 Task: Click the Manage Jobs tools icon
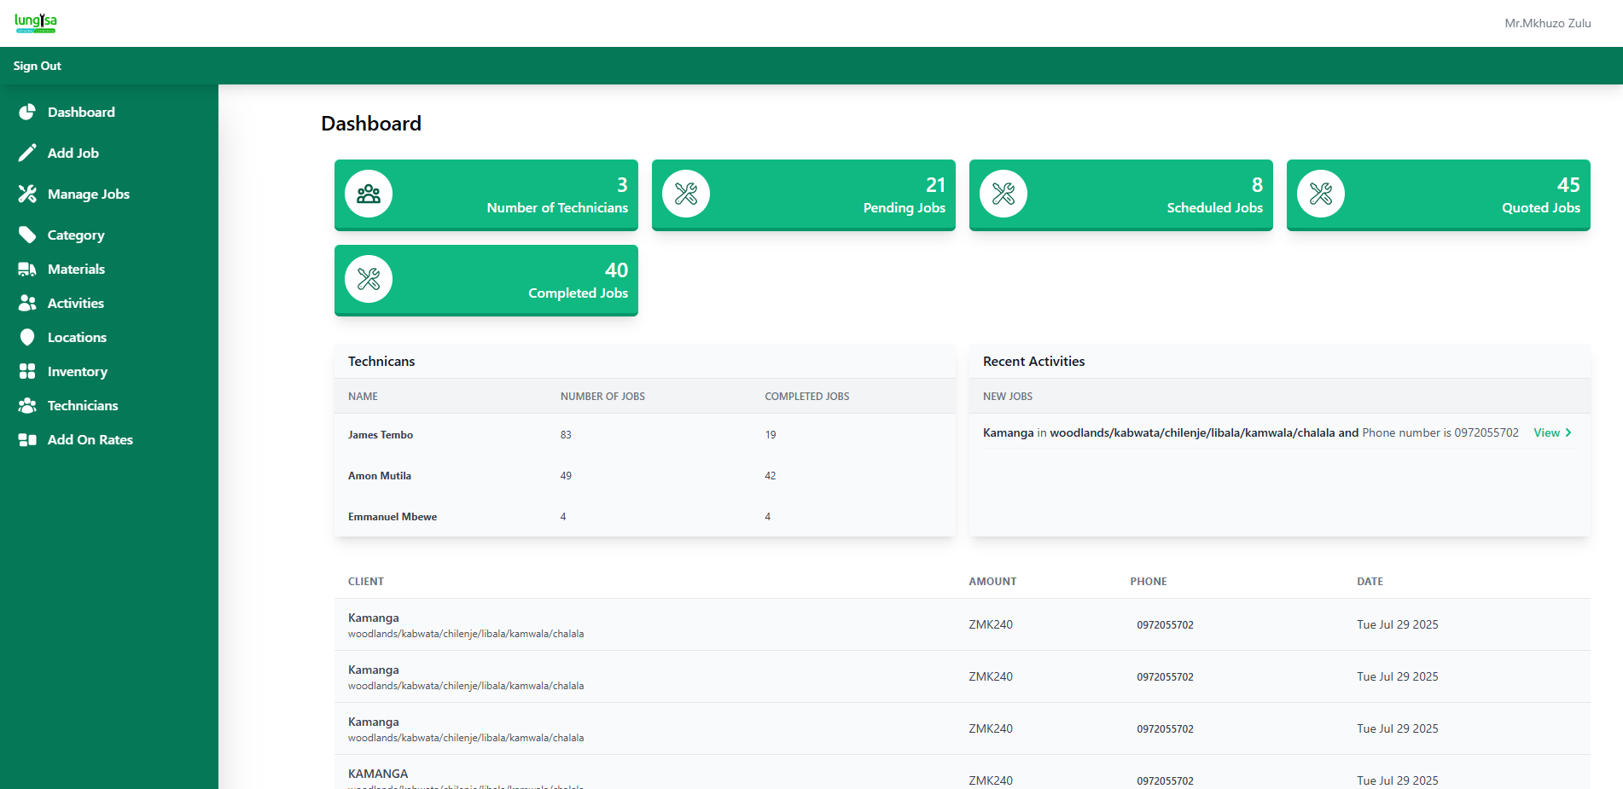pos(27,194)
